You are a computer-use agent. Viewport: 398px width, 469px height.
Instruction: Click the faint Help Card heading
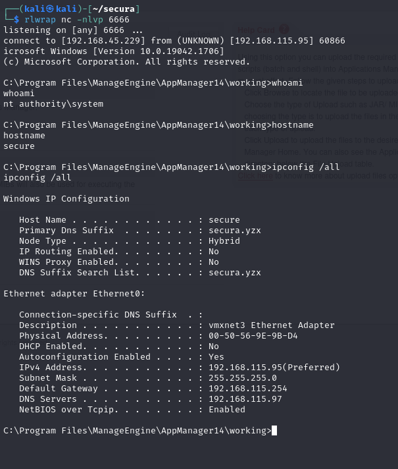pyautogui.click(x=256, y=30)
